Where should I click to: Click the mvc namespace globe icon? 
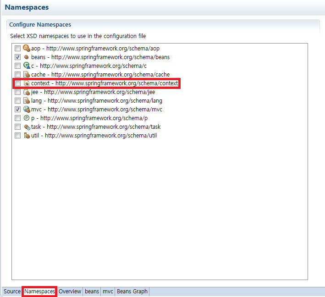tap(27, 109)
